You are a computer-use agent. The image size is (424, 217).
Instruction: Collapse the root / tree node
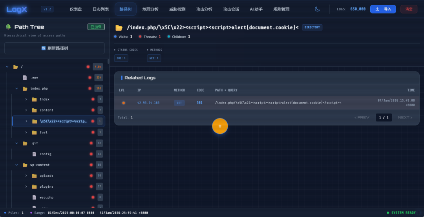[7, 67]
